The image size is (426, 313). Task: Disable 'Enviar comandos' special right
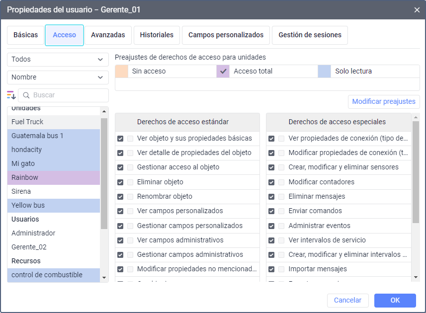271,211
